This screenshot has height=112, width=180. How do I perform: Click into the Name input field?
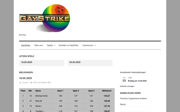[x=135, y=109]
